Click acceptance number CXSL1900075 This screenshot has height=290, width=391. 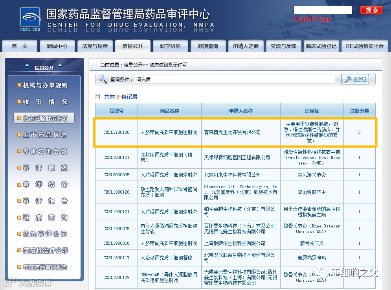116,229
